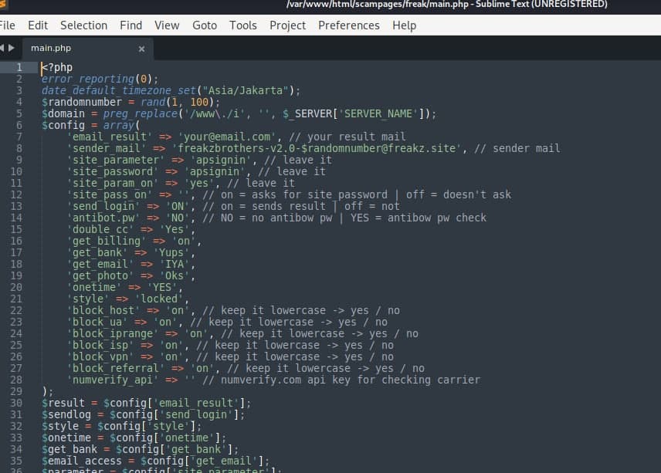Select the main.php tab

coord(51,48)
